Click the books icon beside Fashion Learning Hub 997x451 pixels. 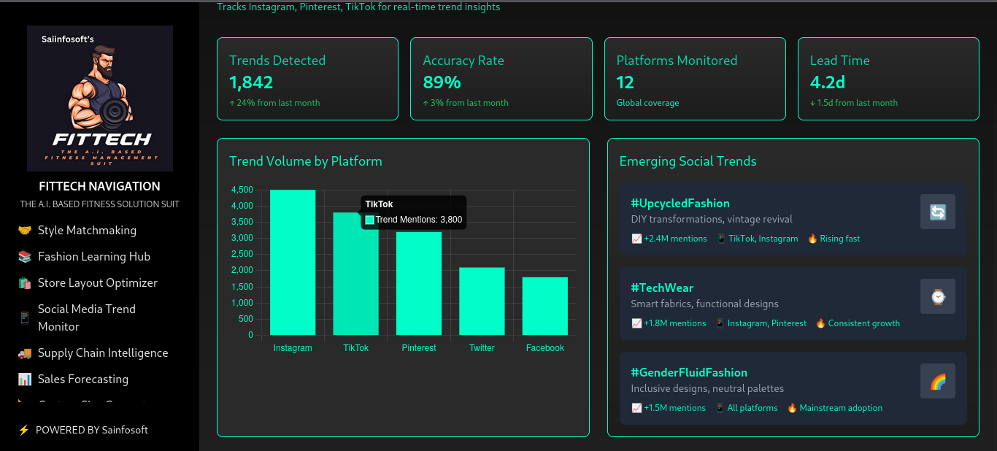click(x=25, y=257)
